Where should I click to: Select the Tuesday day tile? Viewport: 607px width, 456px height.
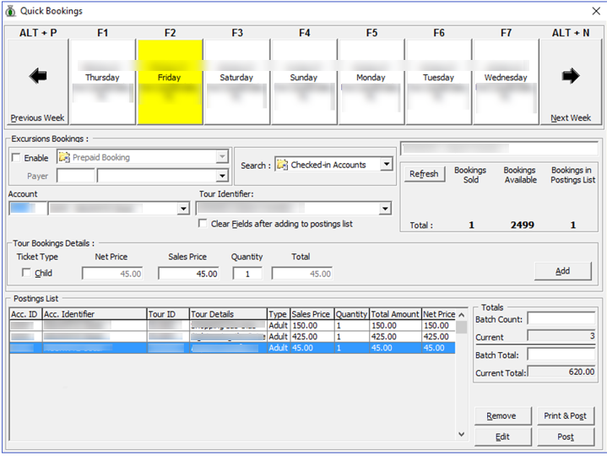coord(438,81)
